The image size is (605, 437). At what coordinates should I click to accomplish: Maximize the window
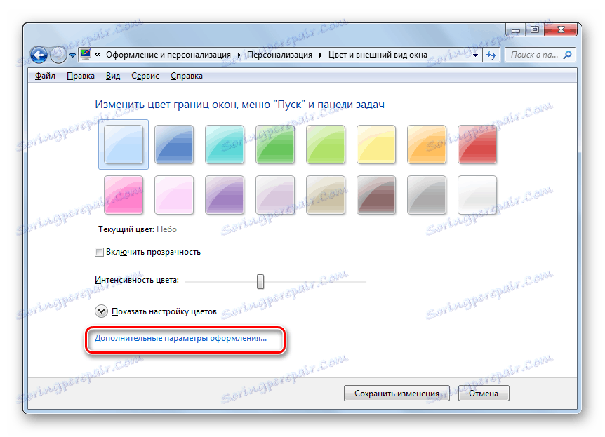click(535, 29)
